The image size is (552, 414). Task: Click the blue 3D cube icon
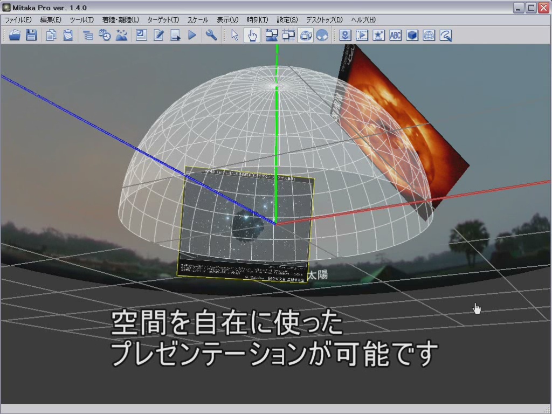(x=412, y=35)
